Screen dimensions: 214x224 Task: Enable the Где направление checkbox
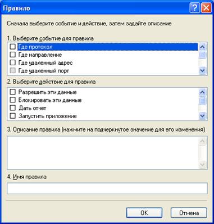tap(12, 55)
